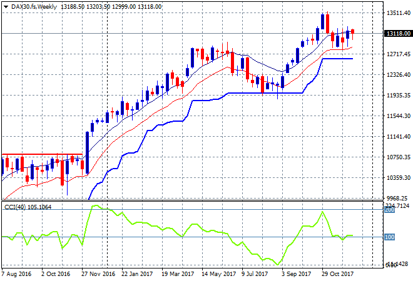
Task: Open the chart dropdown triangle beside DAX30.fs
Action: pos(6,7)
